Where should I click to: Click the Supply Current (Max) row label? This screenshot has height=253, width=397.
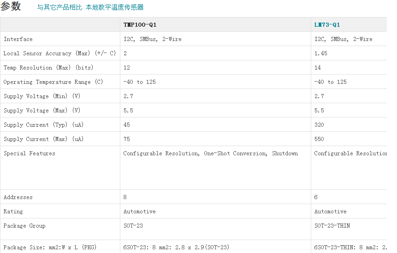43,139
